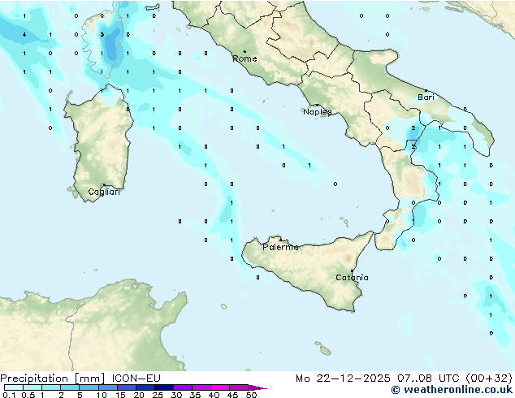Select the Catania city label

352,278
